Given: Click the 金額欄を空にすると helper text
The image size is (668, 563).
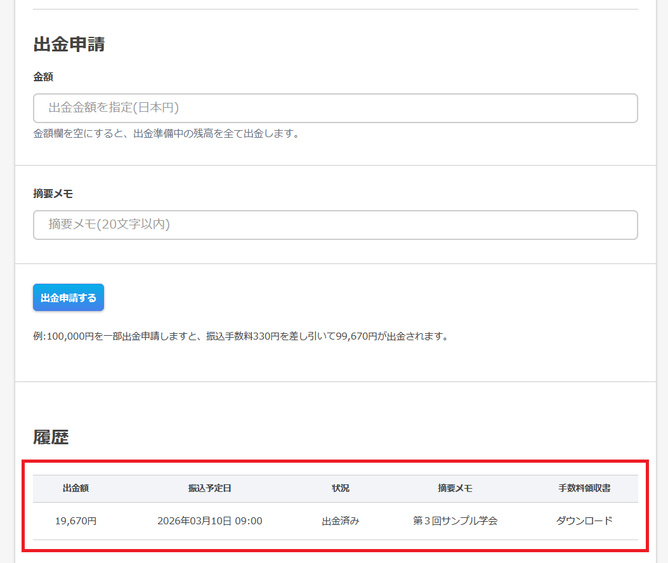Looking at the screenshot, I should coord(166,134).
